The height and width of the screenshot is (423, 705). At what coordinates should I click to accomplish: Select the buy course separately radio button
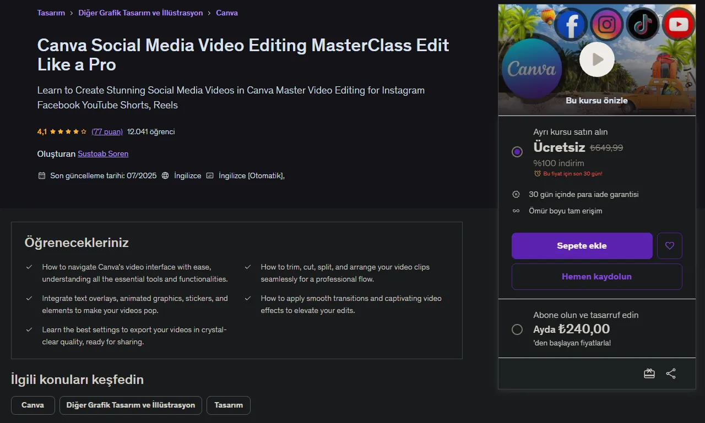517,152
